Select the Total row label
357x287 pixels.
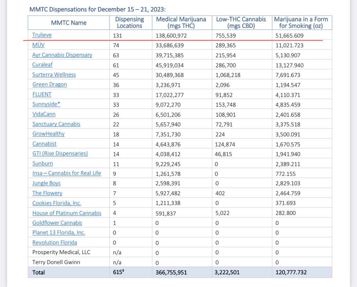(39, 273)
